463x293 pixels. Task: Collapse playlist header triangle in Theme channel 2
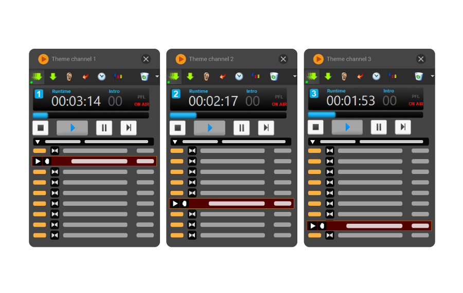175,142
